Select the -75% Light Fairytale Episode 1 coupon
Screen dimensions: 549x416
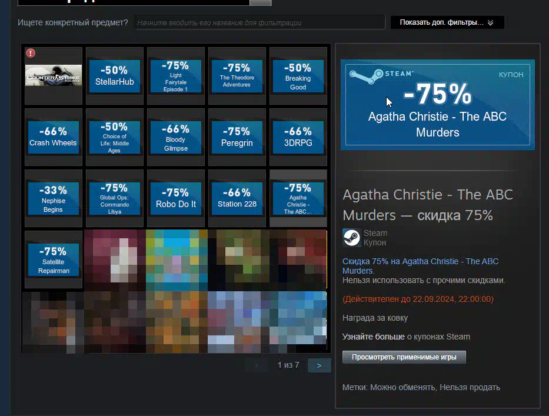(x=176, y=76)
